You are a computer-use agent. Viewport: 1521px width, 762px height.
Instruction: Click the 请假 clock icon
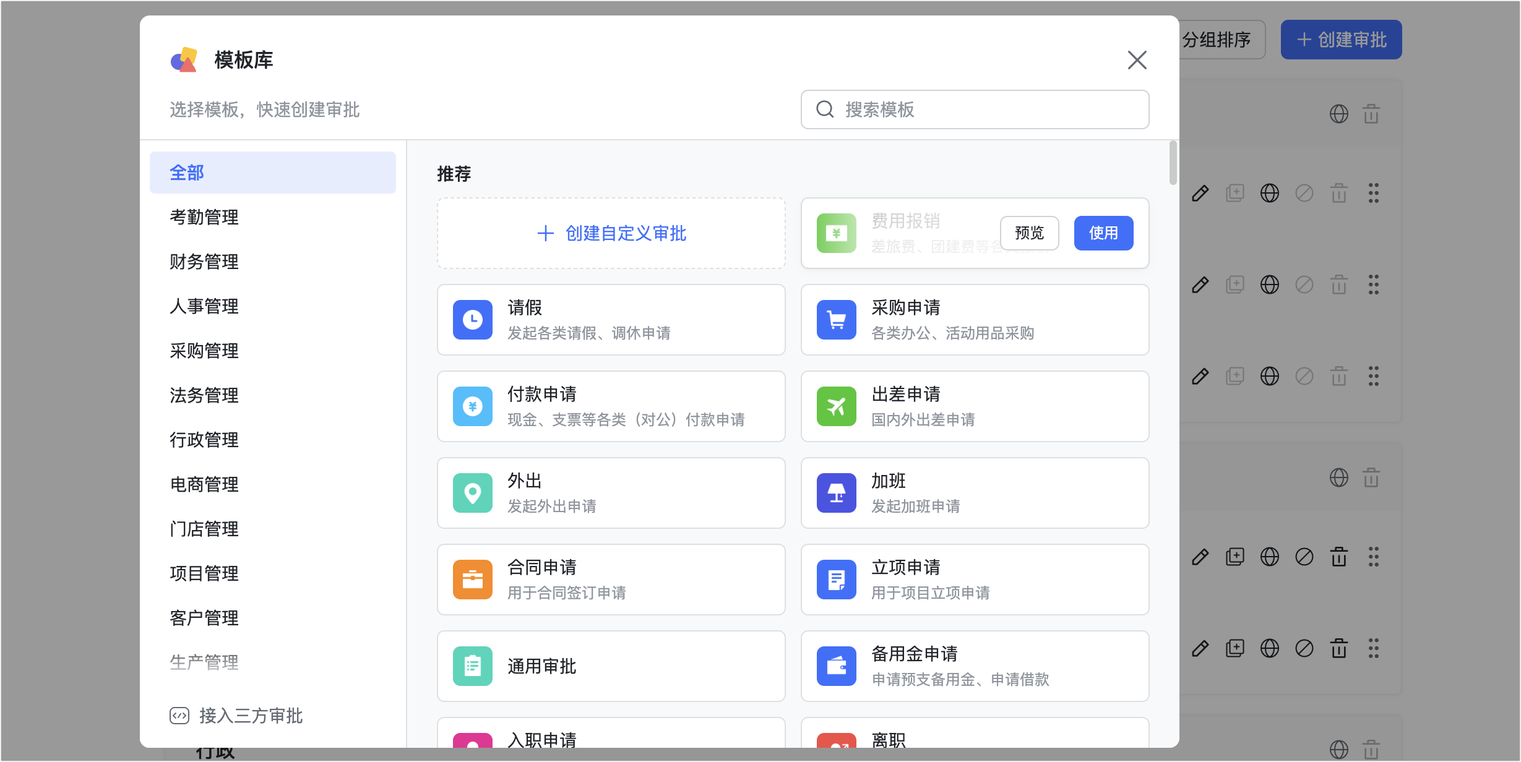pos(472,320)
